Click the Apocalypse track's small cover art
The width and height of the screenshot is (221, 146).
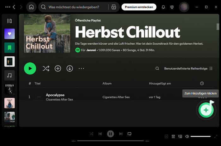click(x=39, y=97)
